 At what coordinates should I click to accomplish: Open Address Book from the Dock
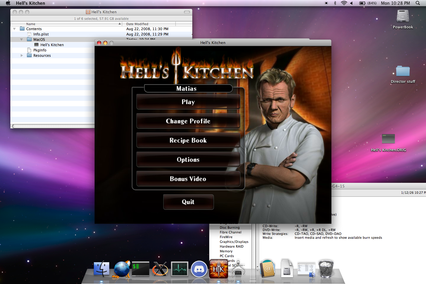(x=268, y=269)
